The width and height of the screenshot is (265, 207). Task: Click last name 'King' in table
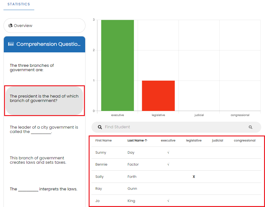tap(131, 201)
